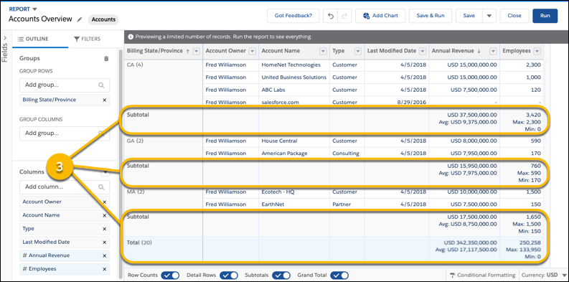This screenshot has width=569, height=282.
Task: Switch to the Outline tab
Action: tap(33, 39)
